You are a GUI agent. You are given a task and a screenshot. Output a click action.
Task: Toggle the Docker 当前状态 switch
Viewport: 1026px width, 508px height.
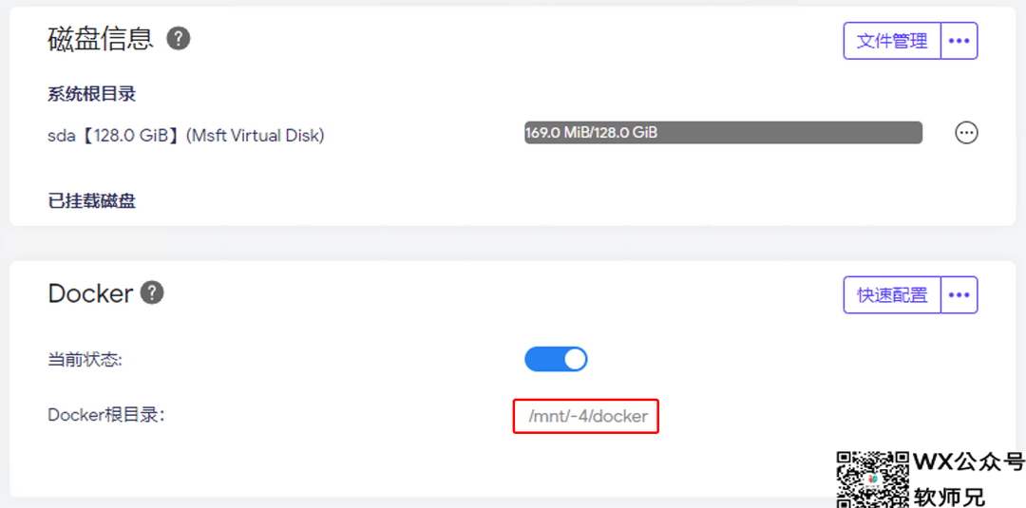556,359
